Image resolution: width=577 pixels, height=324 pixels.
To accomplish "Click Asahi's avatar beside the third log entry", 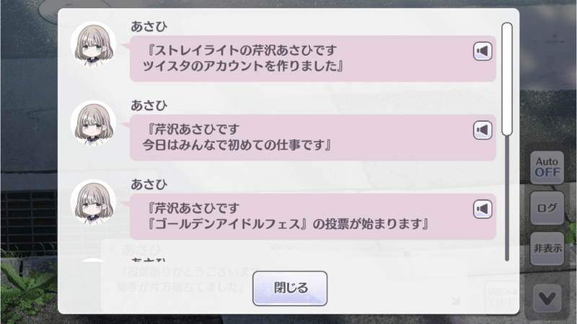I will [x=94, y=202].
